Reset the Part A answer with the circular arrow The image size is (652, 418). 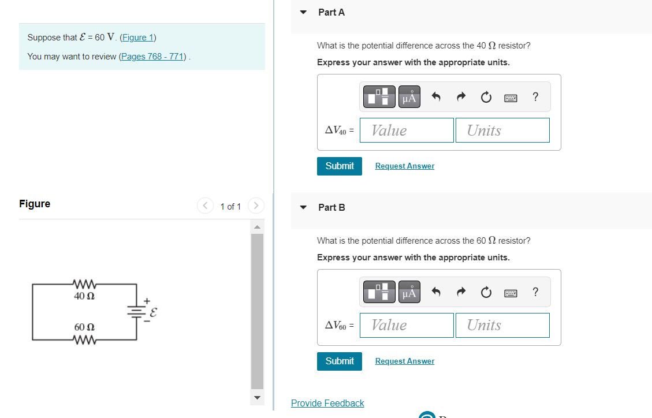click(485, 97)
